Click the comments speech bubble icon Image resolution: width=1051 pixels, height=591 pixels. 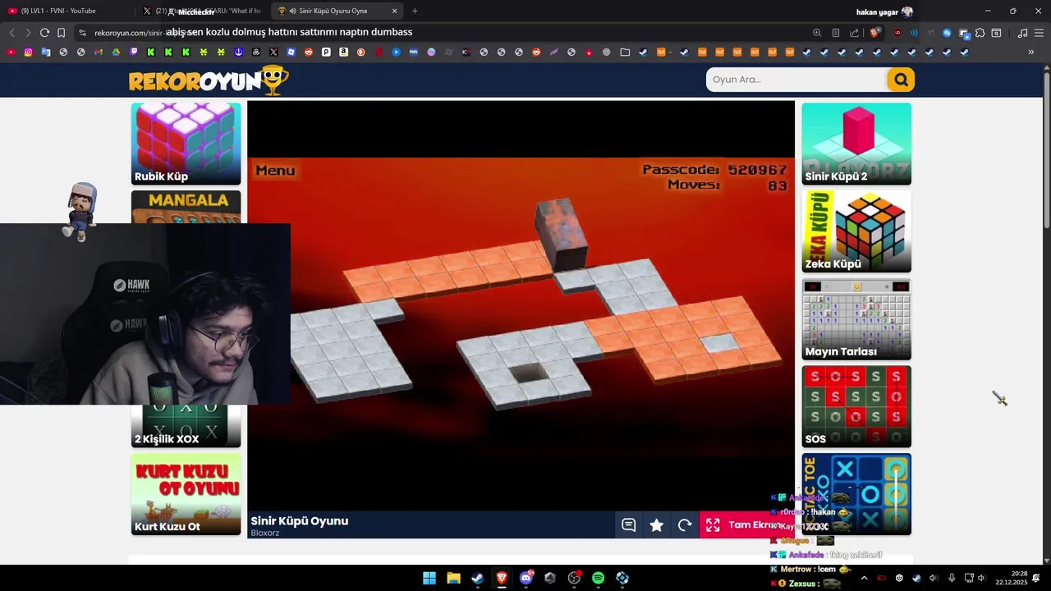point(629,525)
